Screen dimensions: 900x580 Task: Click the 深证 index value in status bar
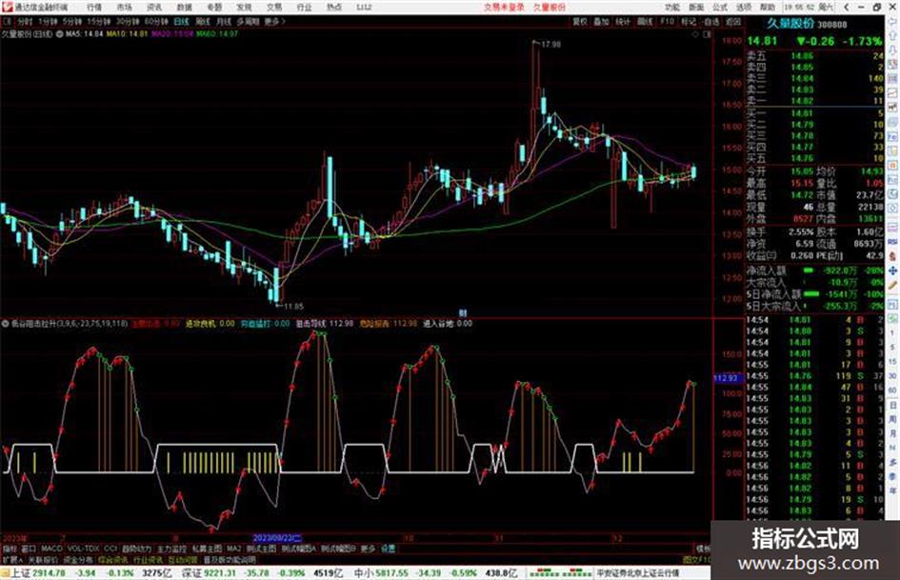tap(219, 573)
